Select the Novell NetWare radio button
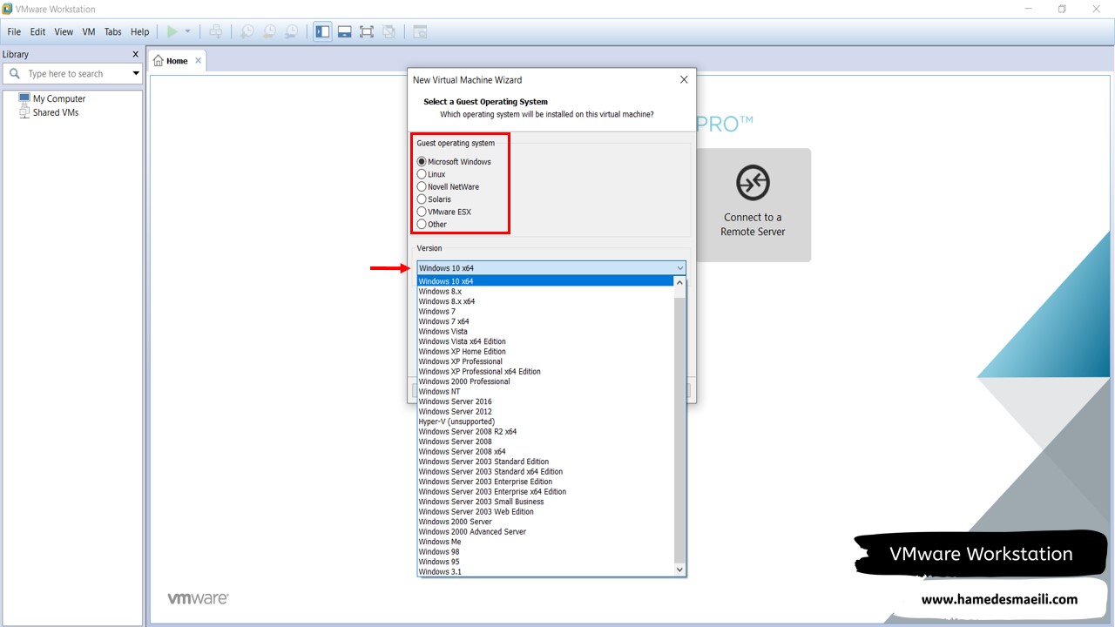 422,186
